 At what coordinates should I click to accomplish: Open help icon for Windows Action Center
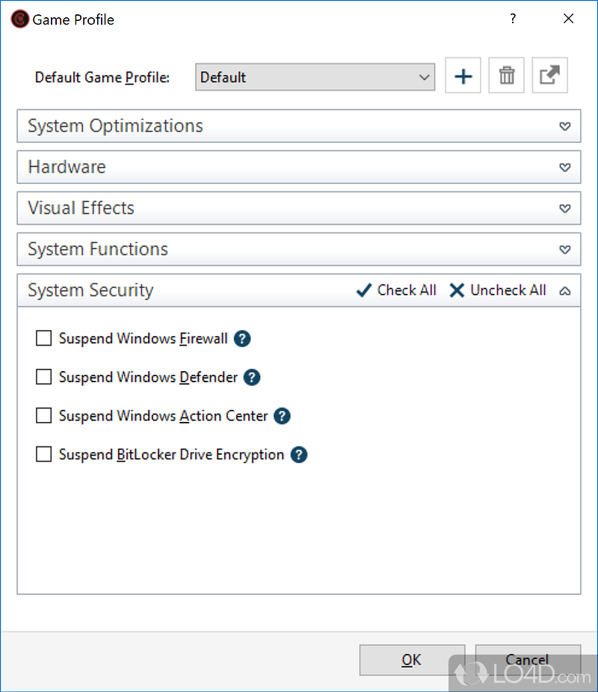click(282, 416)
